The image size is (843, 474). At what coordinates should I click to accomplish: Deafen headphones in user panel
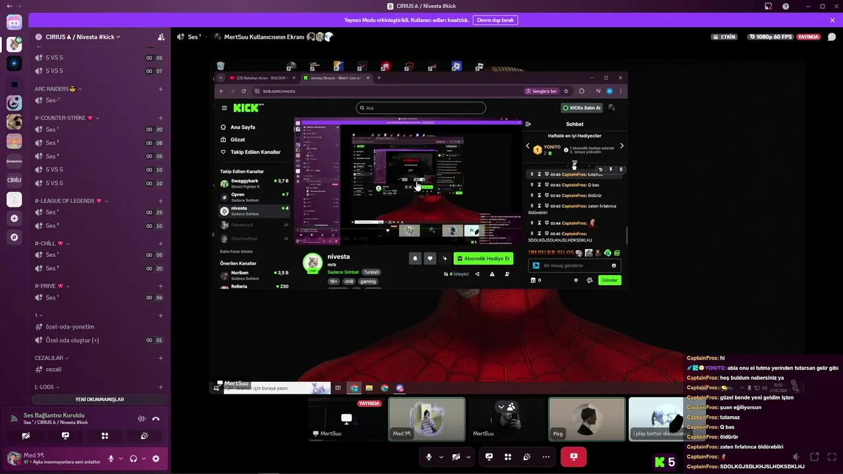(x=134, y=459)
